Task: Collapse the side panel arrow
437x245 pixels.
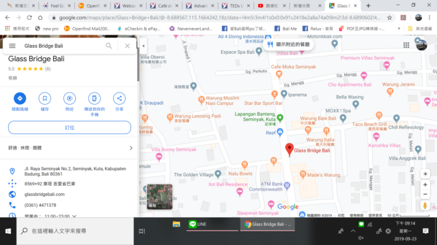Action: click(143, 46)
